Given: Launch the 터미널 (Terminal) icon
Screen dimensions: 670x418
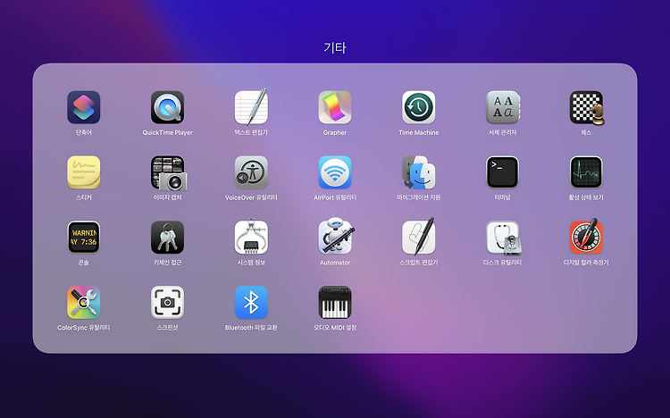Looking at the screenshot, I should tap(502, 172).
